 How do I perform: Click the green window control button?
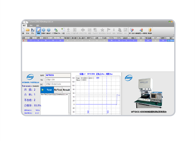(169, 22)
